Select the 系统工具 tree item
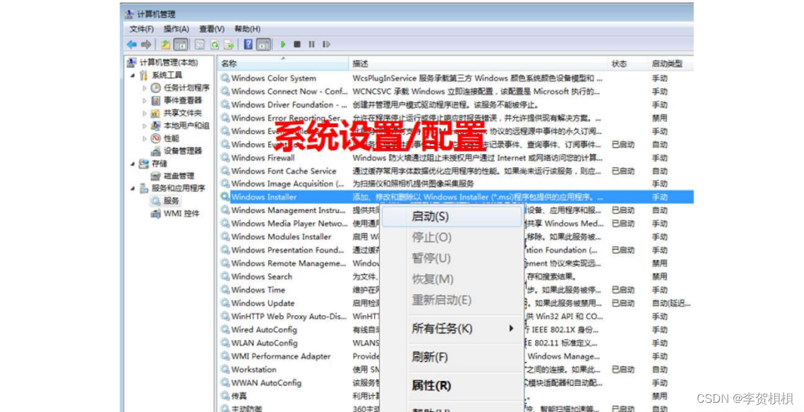 (x=167, y=75)
